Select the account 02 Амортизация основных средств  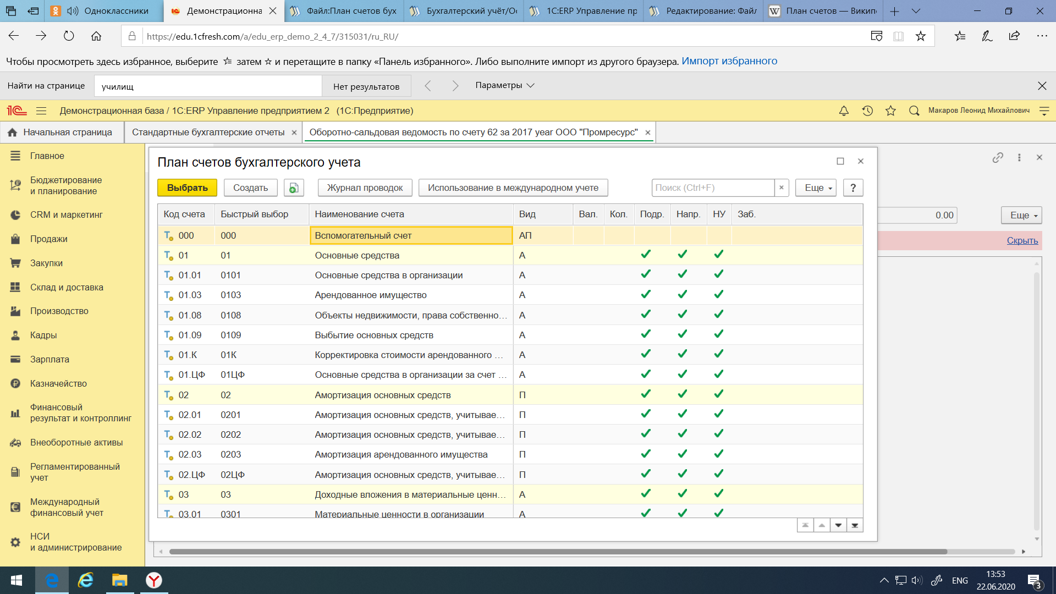pos(510,395)
